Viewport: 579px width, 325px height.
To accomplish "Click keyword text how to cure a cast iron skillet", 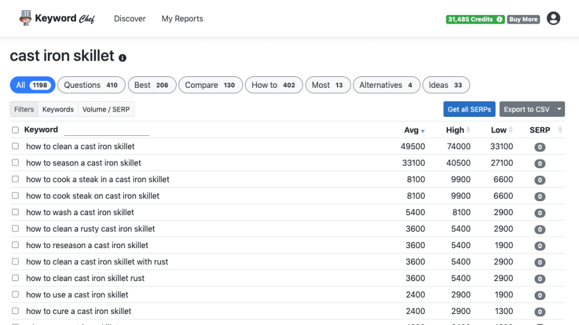I will click(x=79, y=311).
